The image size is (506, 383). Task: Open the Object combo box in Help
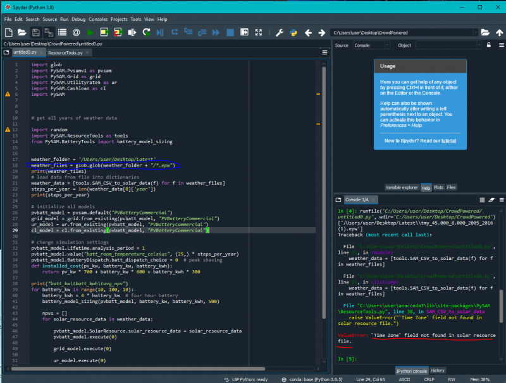[x=446, y=45]
